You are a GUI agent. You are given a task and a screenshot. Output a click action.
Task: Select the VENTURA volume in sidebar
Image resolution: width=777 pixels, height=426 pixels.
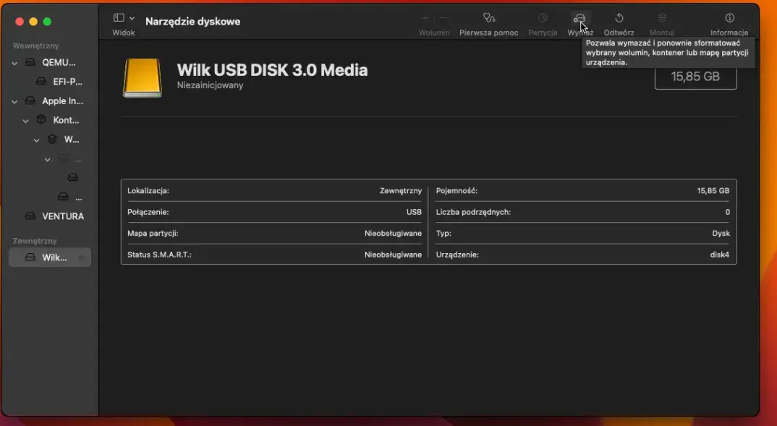coord(62,216)
